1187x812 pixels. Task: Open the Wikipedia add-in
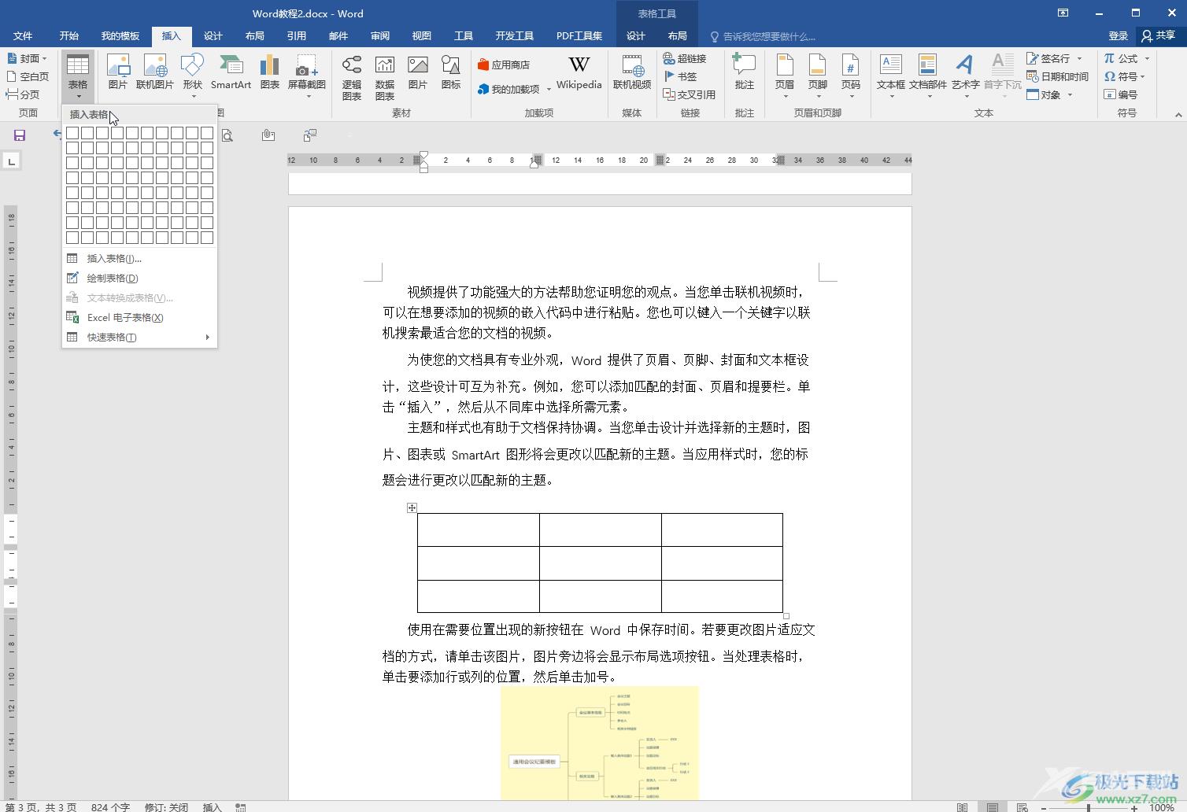pyautogui.click(x=579, y=72)
